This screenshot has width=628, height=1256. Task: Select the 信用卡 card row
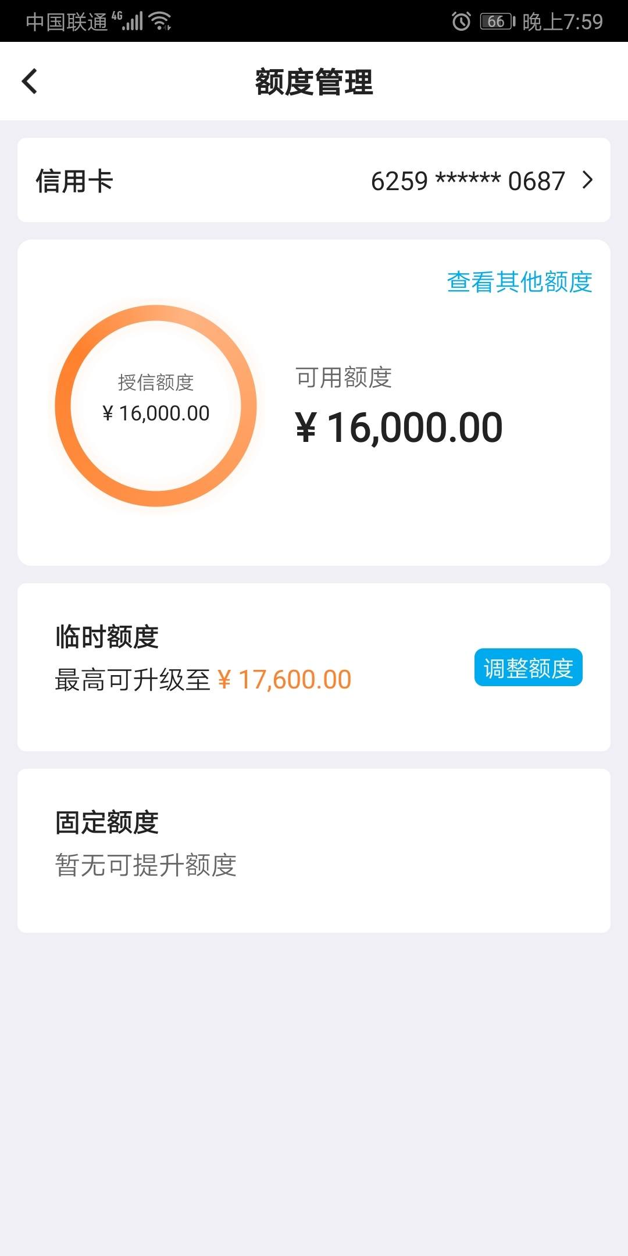(314, 180)
